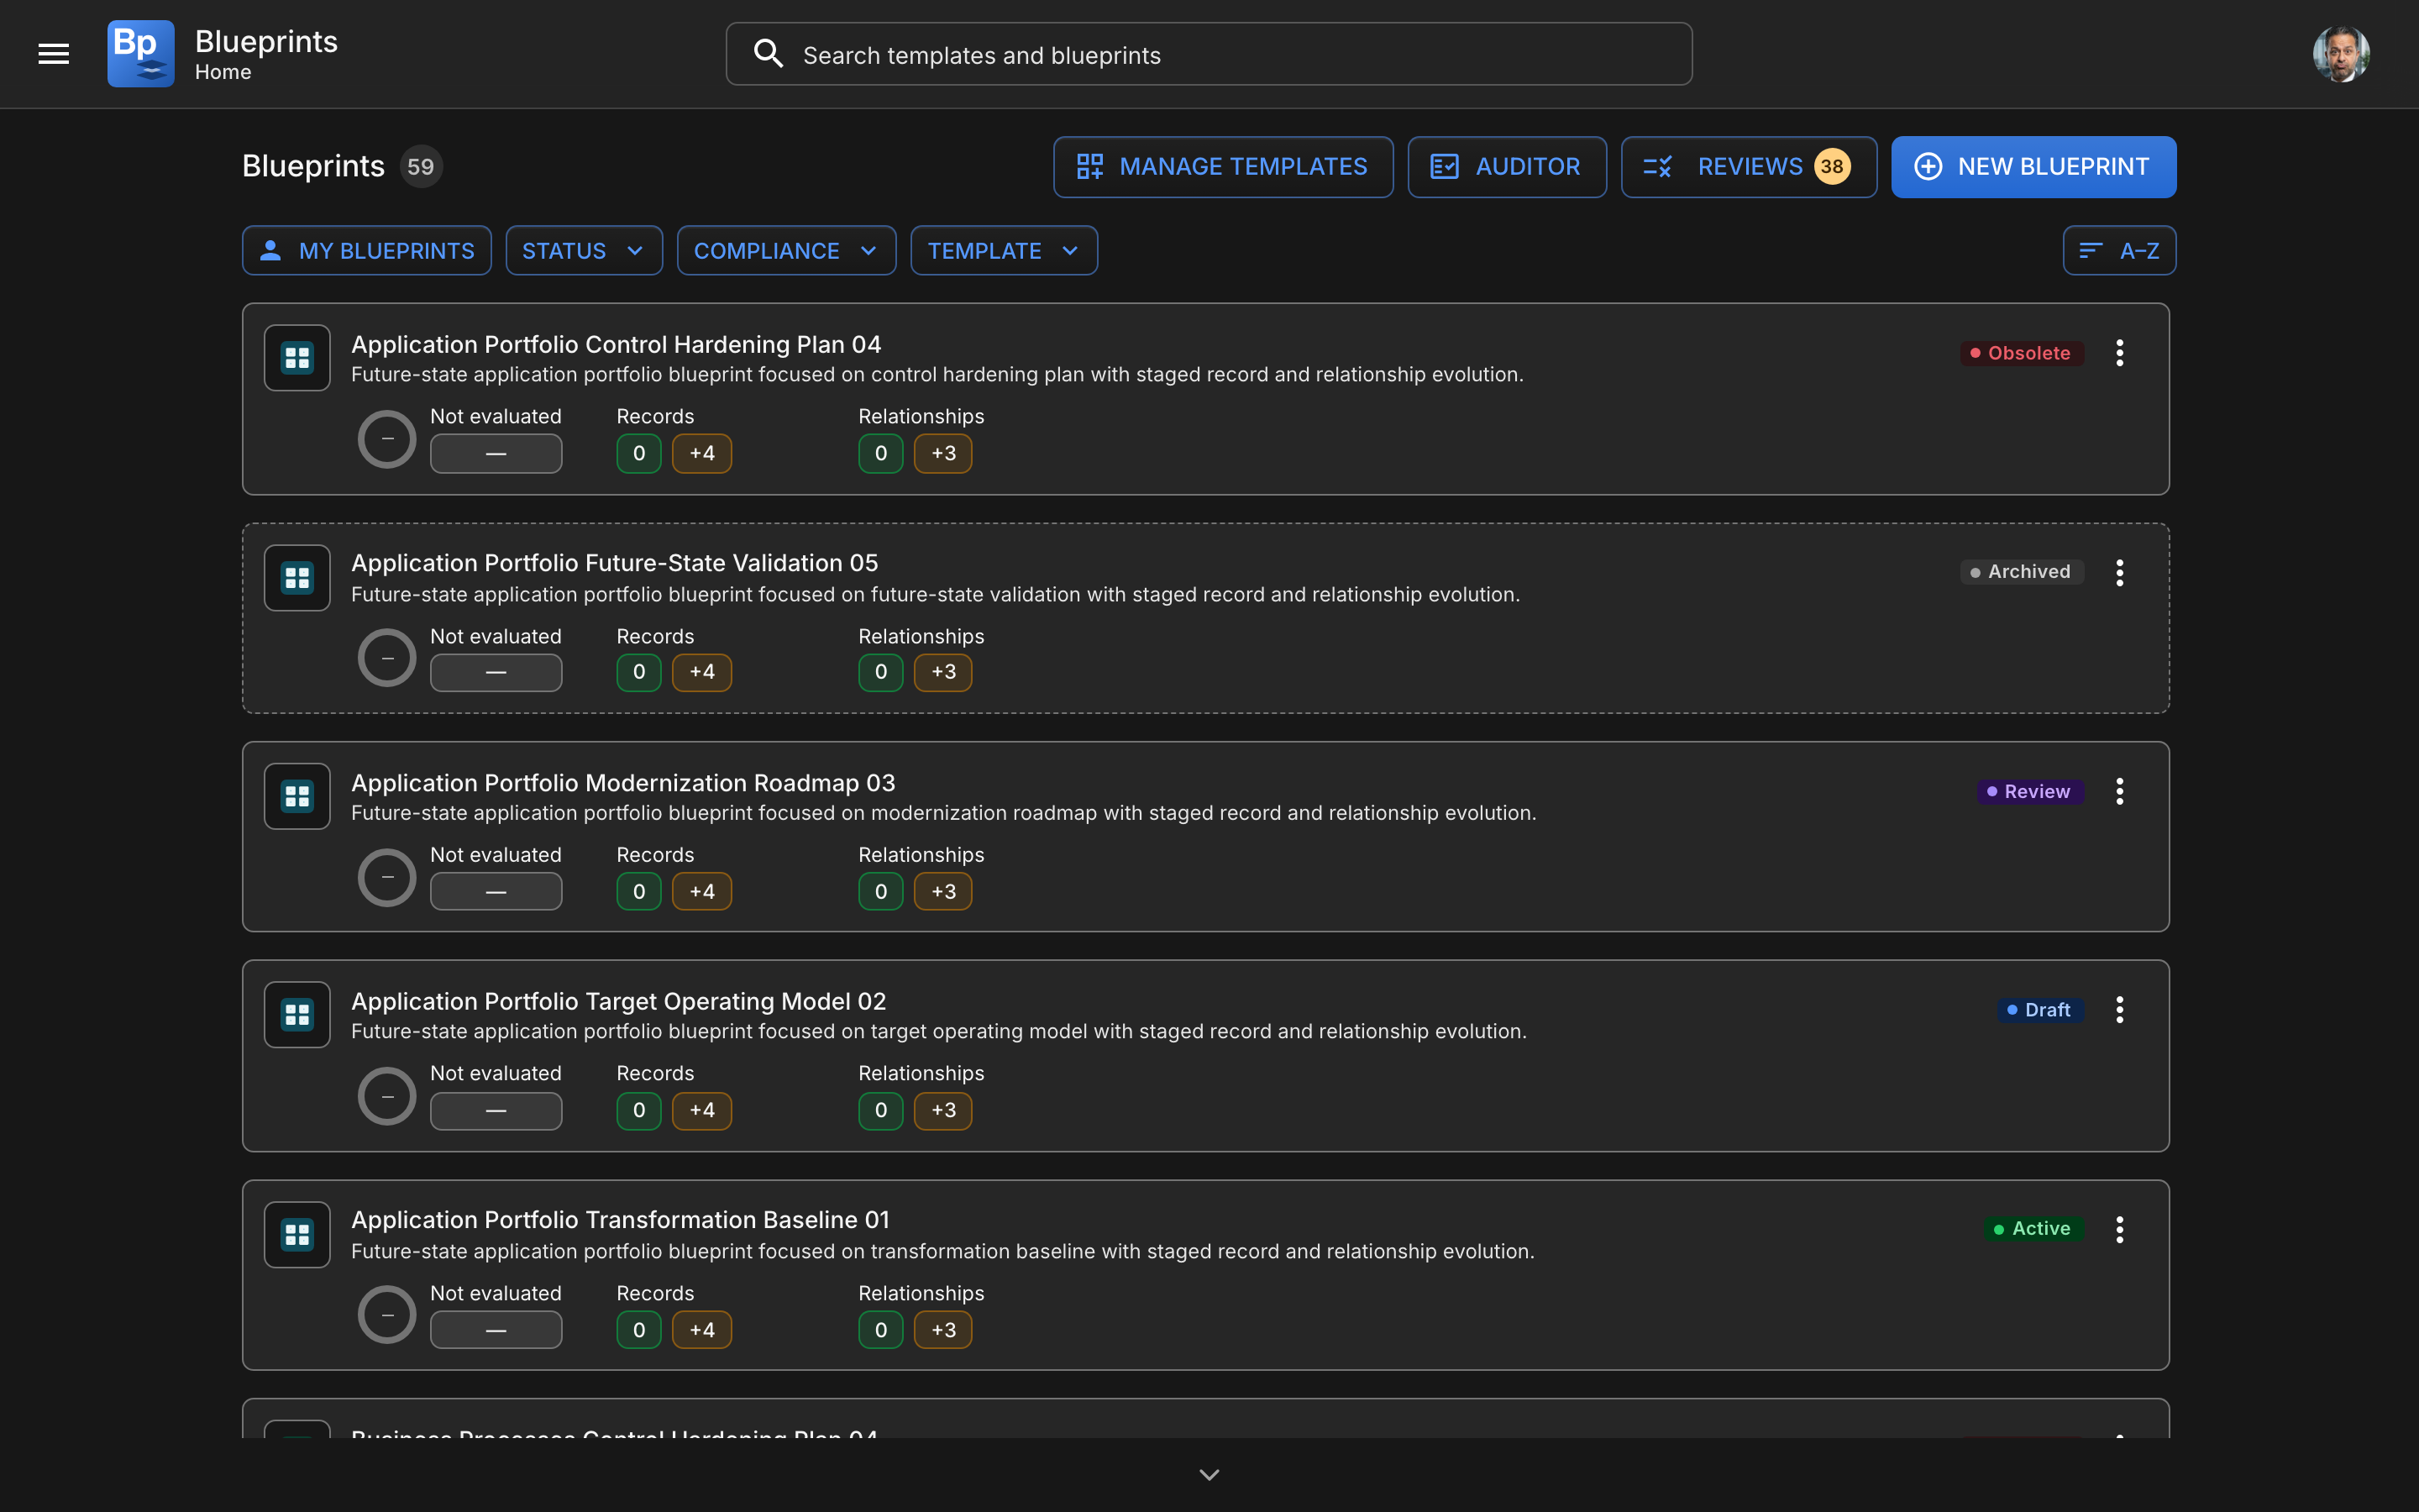Click template icon of Transformation Baseline 01

296,1234
